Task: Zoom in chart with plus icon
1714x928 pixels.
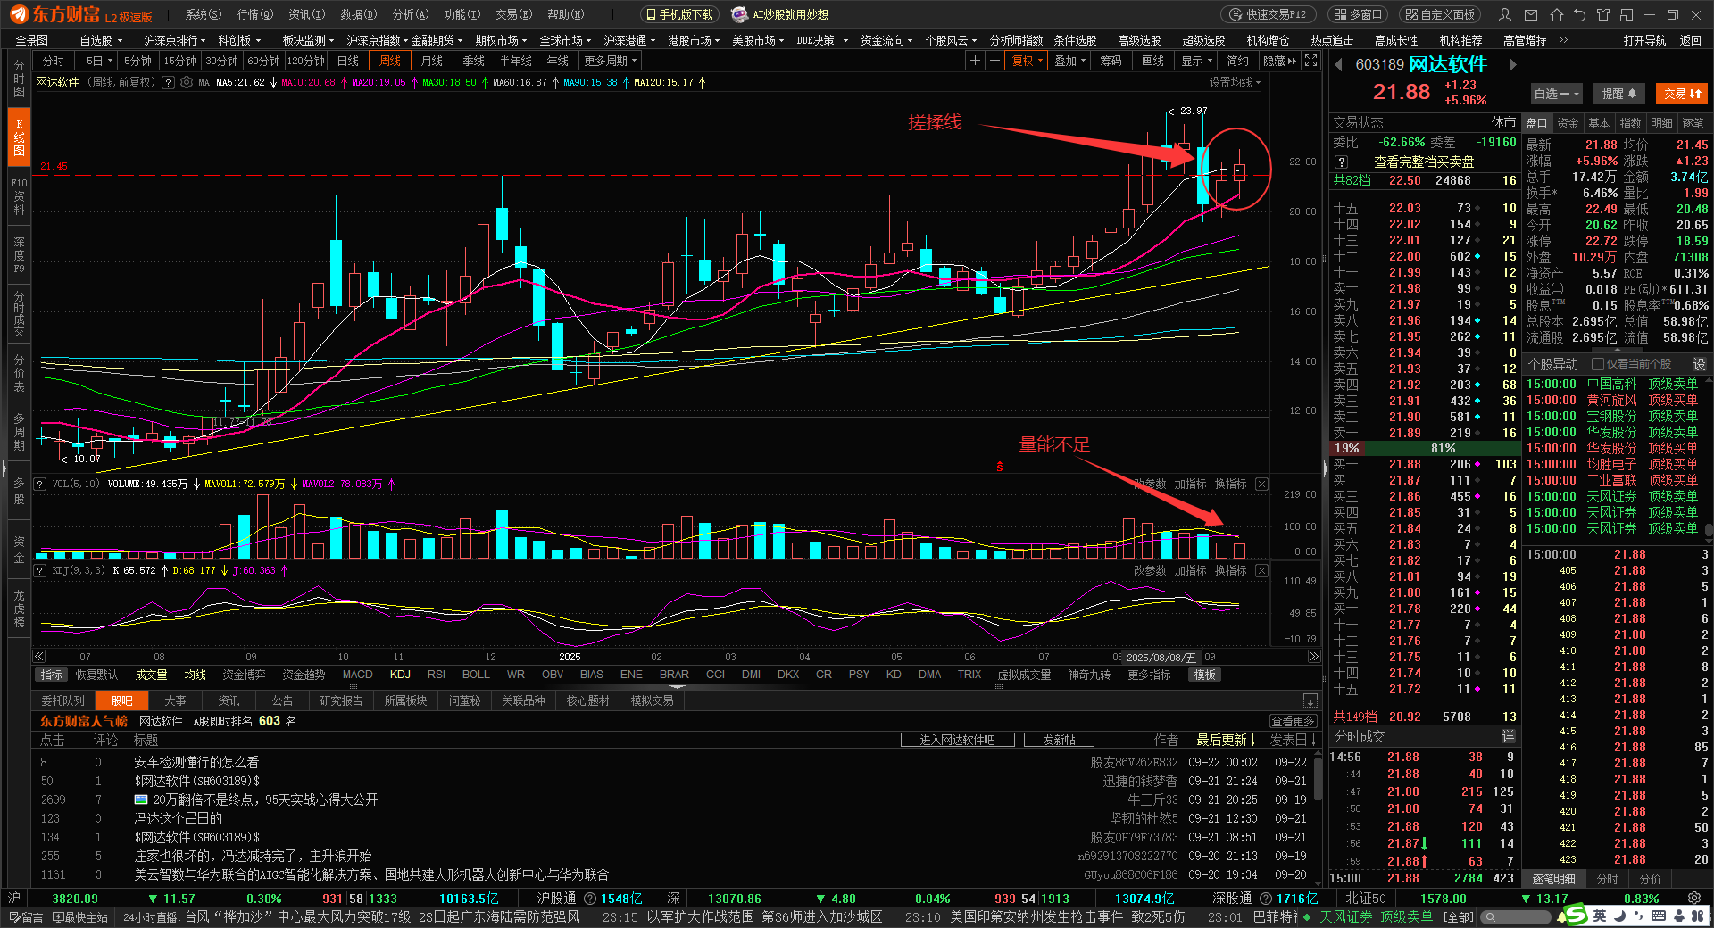Action: tap(976, 61)
